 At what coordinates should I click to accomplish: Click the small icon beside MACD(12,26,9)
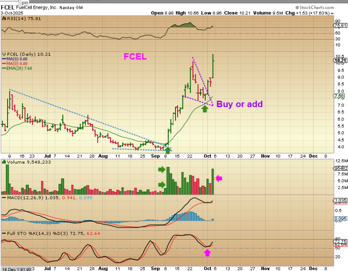click(x=4, y=197)
